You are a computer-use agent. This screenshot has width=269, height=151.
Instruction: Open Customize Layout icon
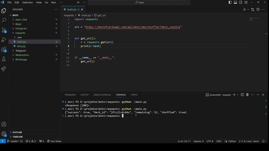246,2
